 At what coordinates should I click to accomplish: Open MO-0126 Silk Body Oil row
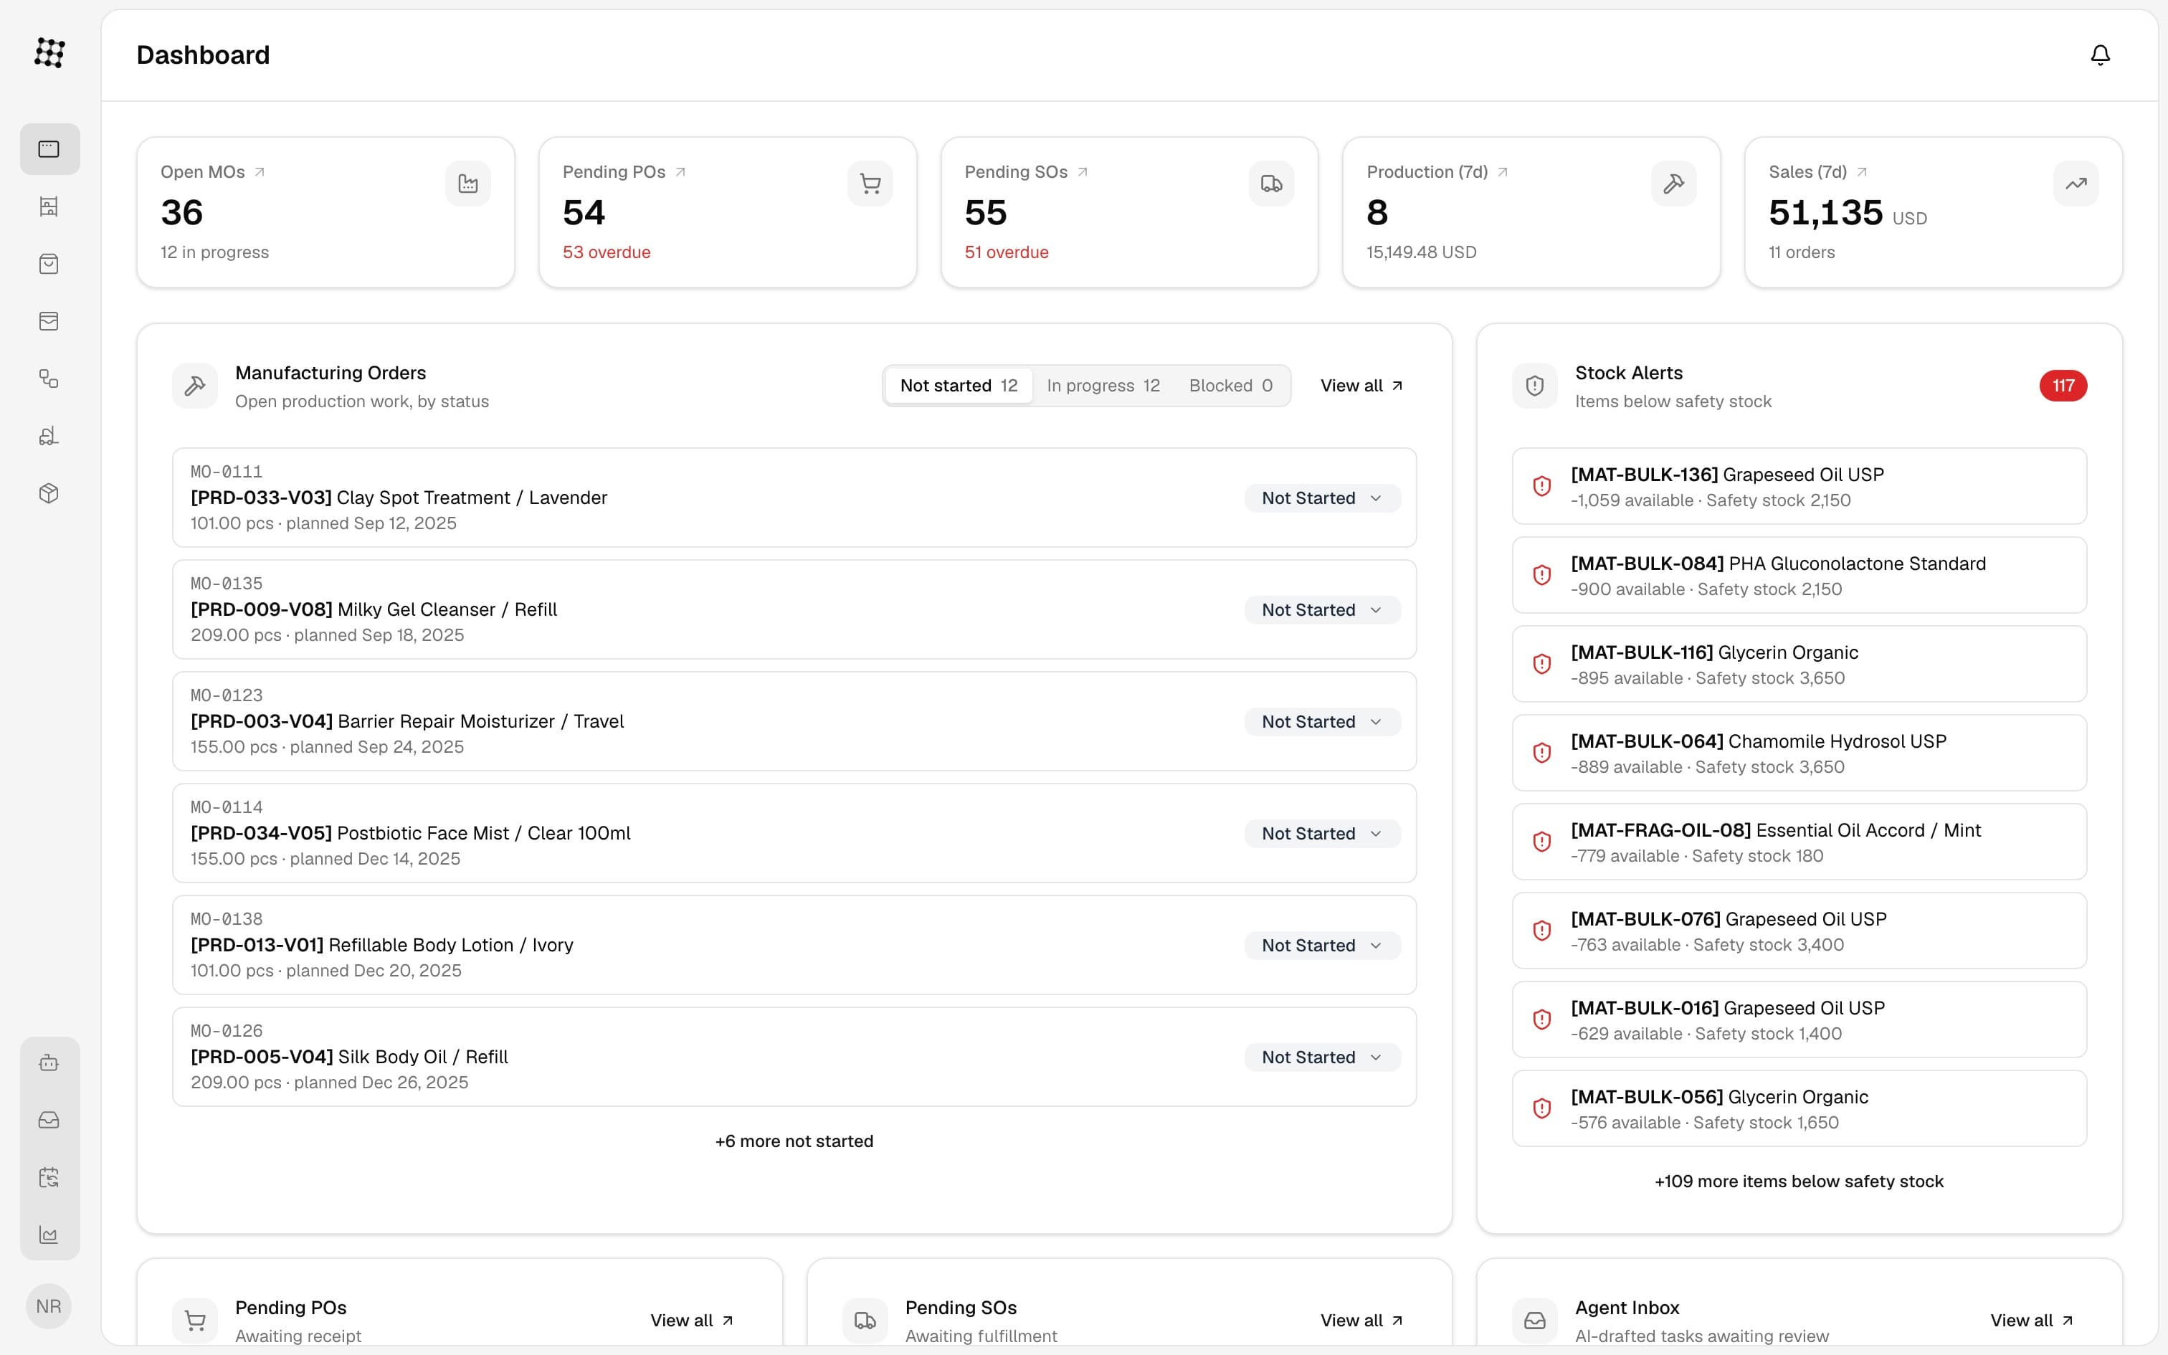point(794,1057)
